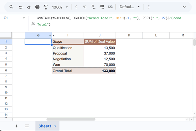Screen dimensions: 196x131
Task: Select column L header
Action: coord(156,35)
